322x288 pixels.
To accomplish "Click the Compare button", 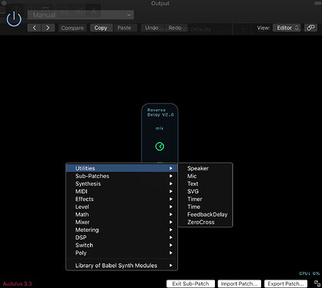I will [72, 28].
